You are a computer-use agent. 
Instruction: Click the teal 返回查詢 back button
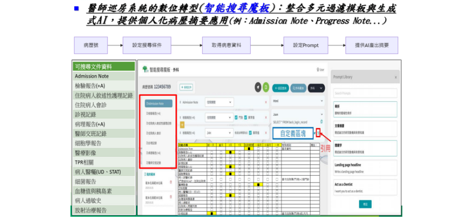click(x=281, y=87)
